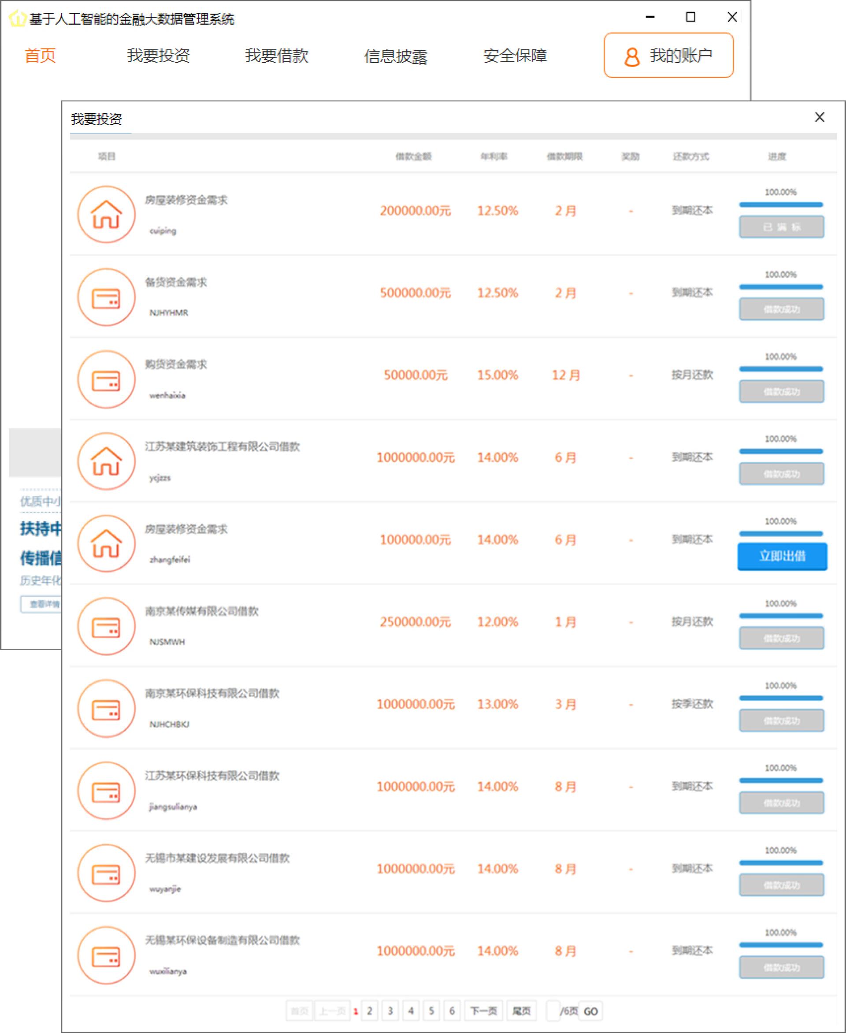Click card icon for 购货资金需求 wenhaixia
846x1033 pixels.
pos(106,379)
